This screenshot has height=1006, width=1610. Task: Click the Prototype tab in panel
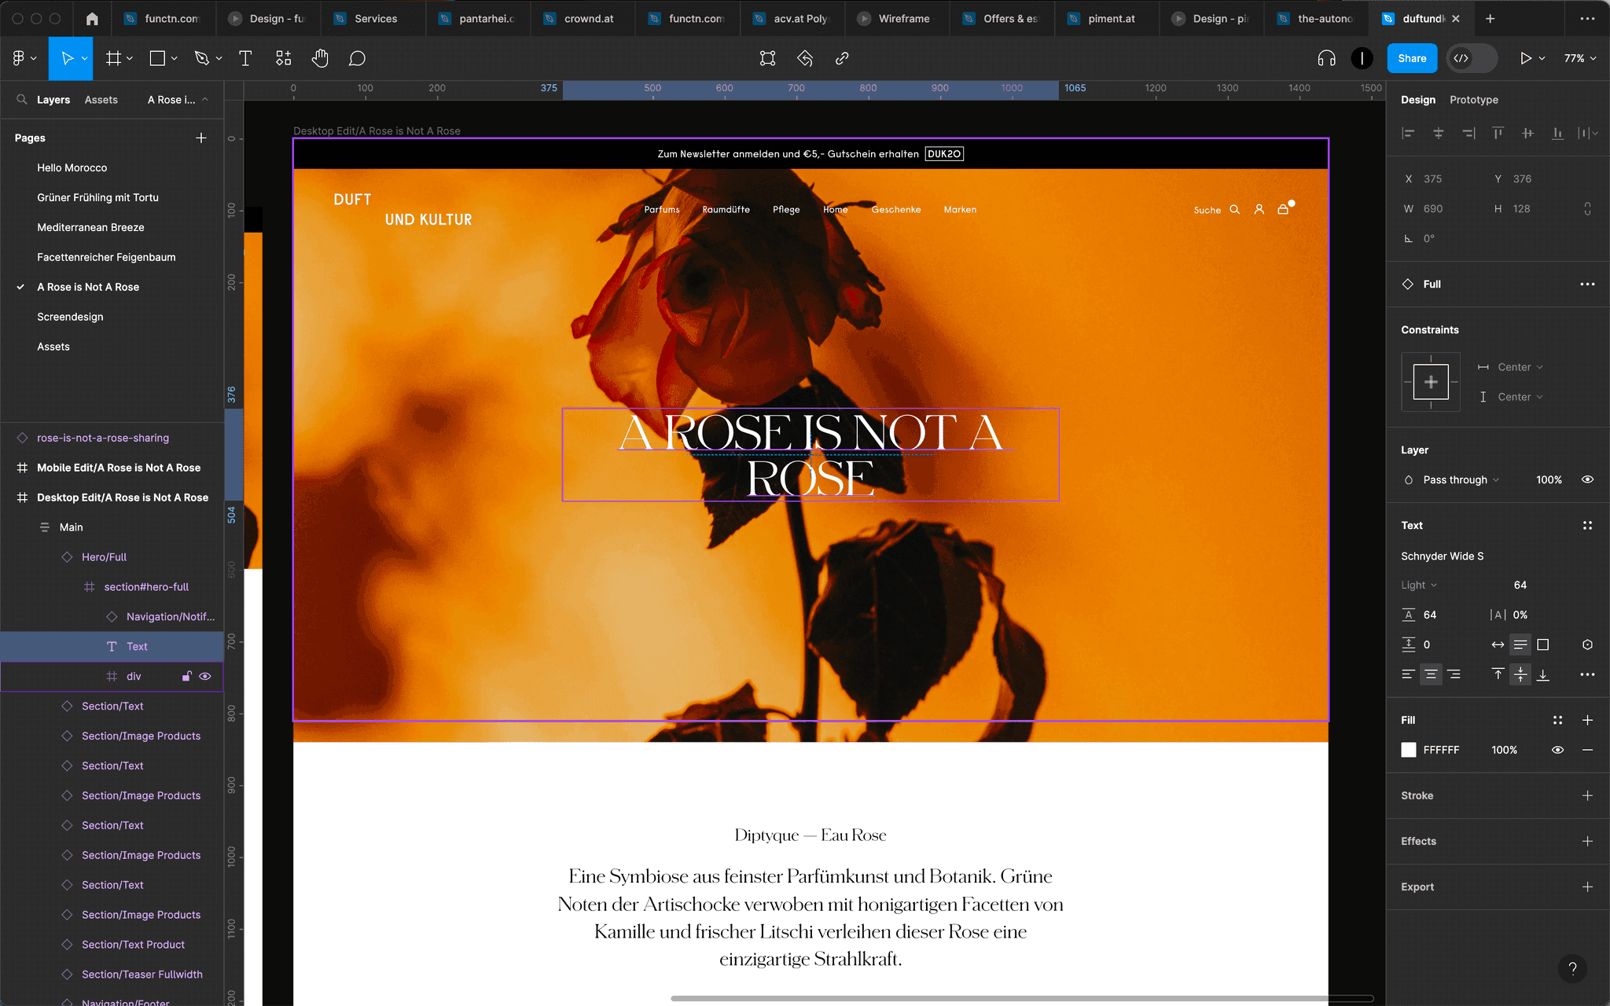click(1474, 100)
